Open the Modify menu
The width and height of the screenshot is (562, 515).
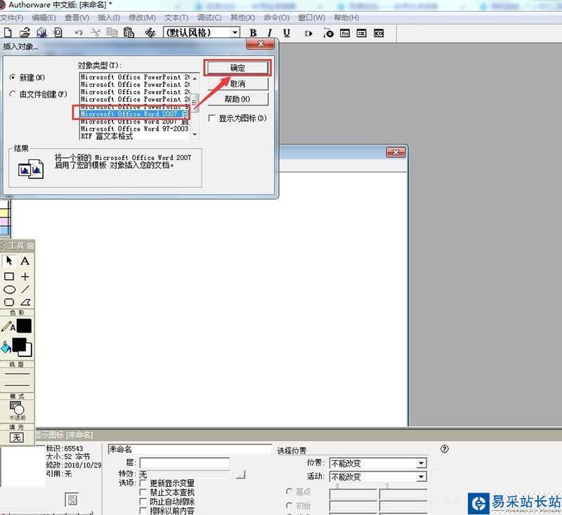point(142,18)
